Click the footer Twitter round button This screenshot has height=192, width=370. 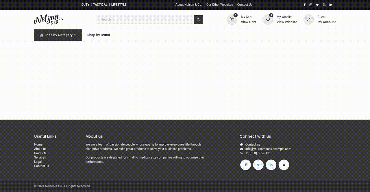pos(258,165)
